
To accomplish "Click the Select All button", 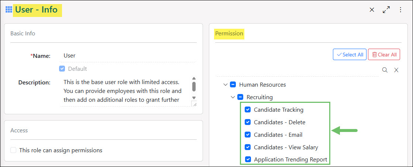I will [350, 55].
